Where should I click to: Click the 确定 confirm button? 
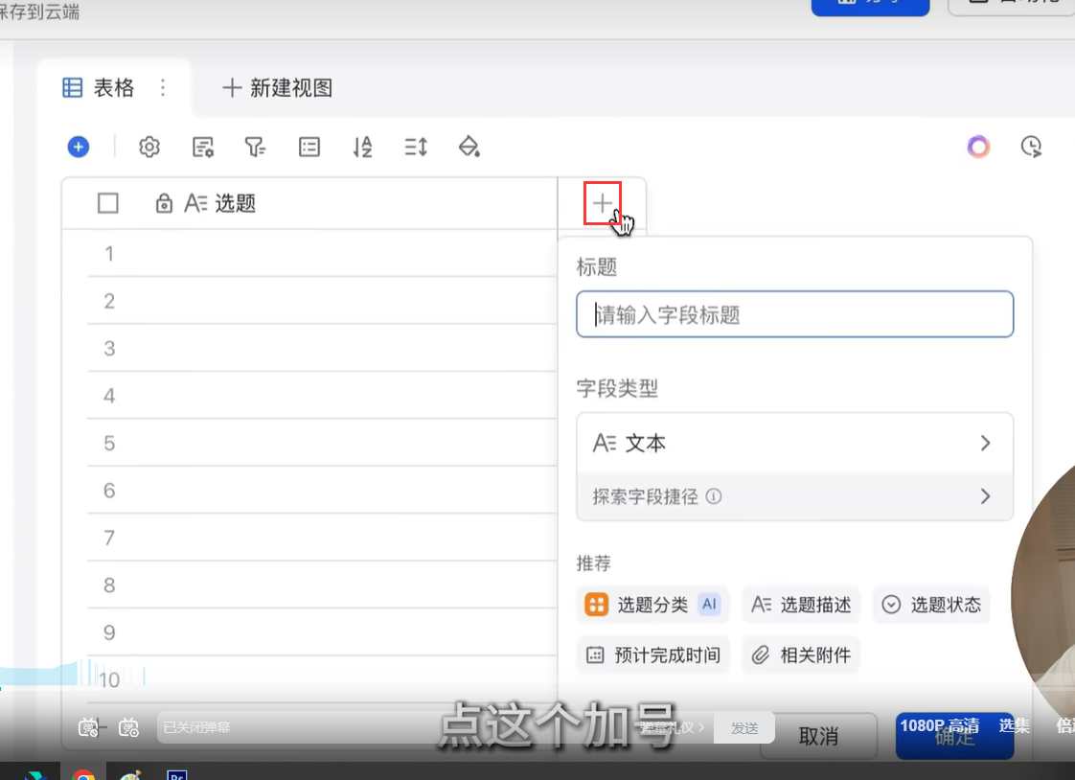pyautogui.click(x=954, y=736)
